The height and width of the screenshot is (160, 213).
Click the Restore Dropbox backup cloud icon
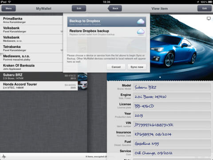[141, 32]
